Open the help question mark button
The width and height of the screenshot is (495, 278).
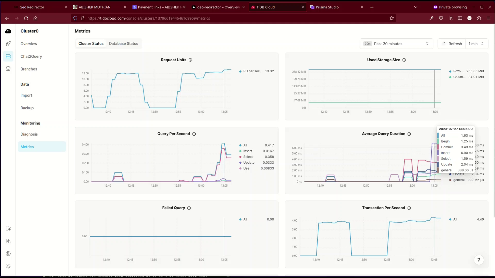[479, 260]
